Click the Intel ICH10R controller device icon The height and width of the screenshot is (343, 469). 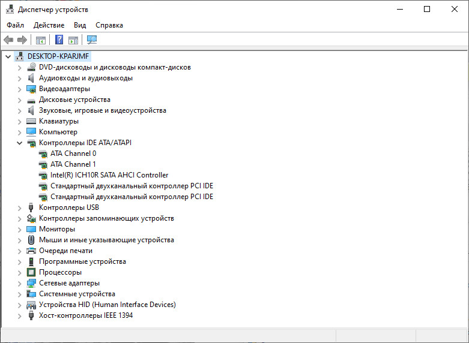pos(43,175)
